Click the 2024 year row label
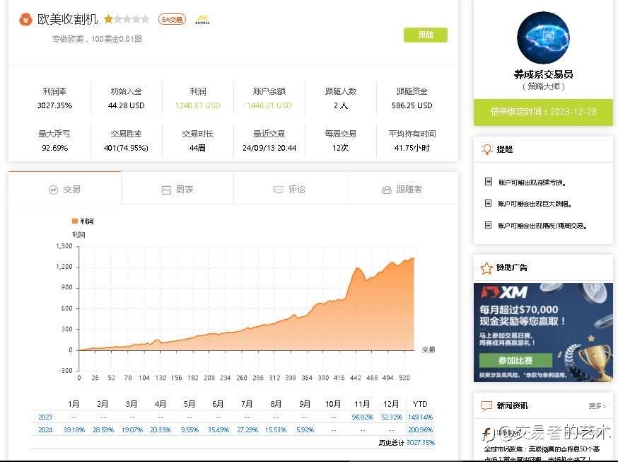 45,429
